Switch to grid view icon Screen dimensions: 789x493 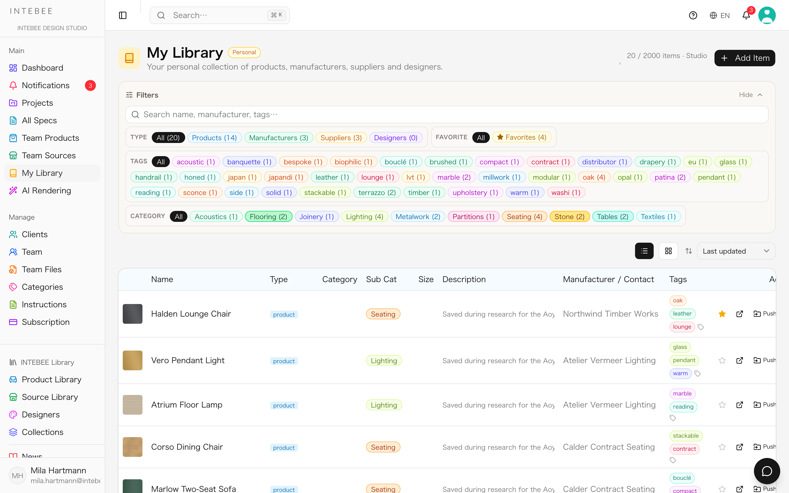(668, 251)
